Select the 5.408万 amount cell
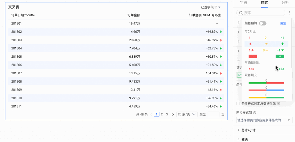The height and width of the screenshot is (142, 295). pos(134,65)
